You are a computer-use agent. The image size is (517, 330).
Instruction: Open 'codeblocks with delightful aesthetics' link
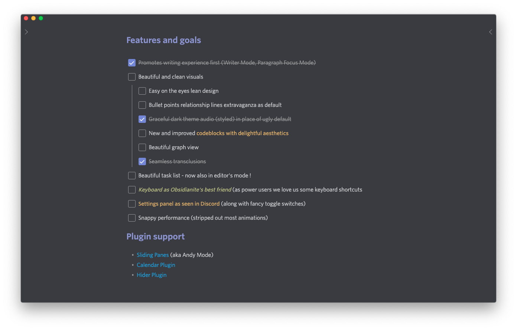point(243,133)
